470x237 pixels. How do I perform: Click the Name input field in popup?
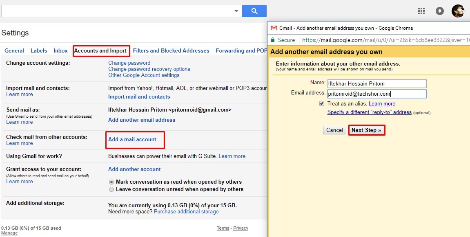(377, 83)
